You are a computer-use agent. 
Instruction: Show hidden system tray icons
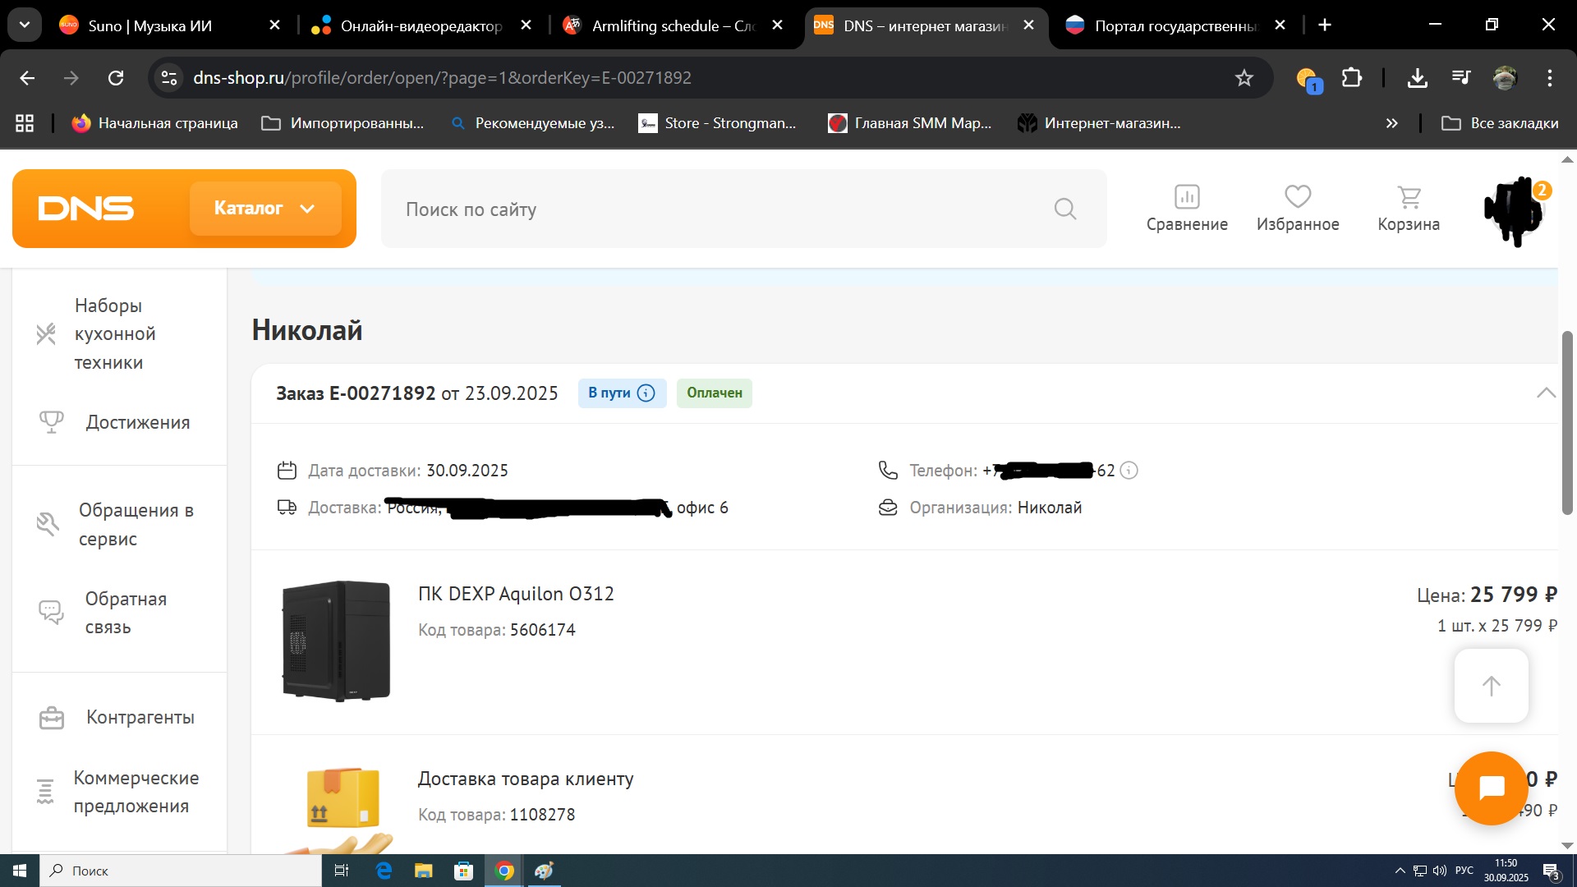pos(1400,871)
